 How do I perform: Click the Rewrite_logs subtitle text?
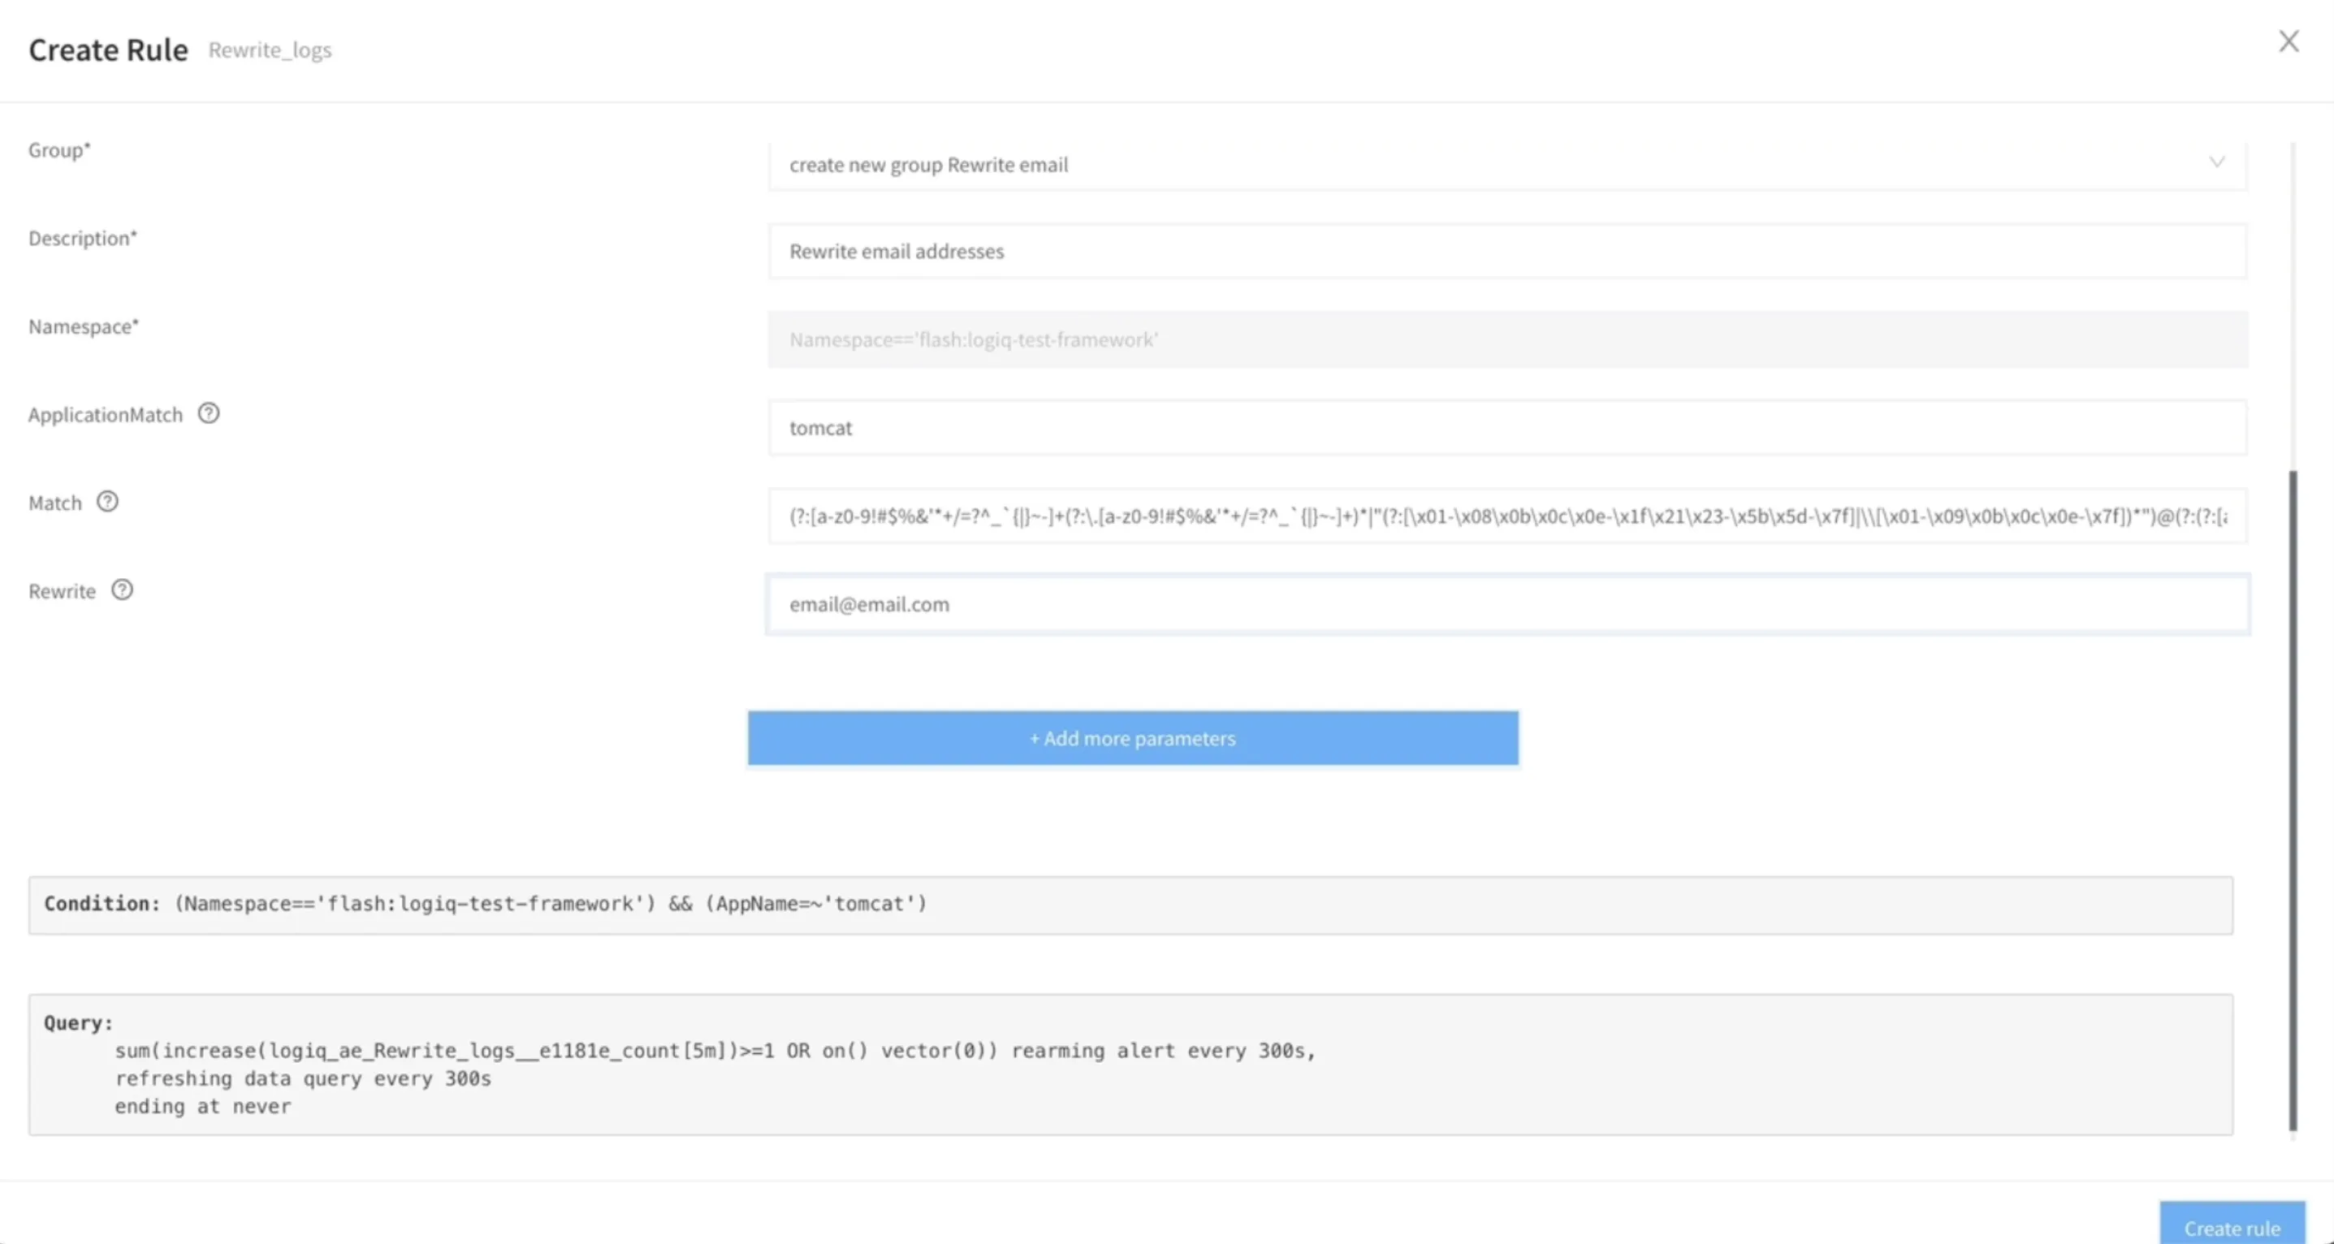pos(270,50)
